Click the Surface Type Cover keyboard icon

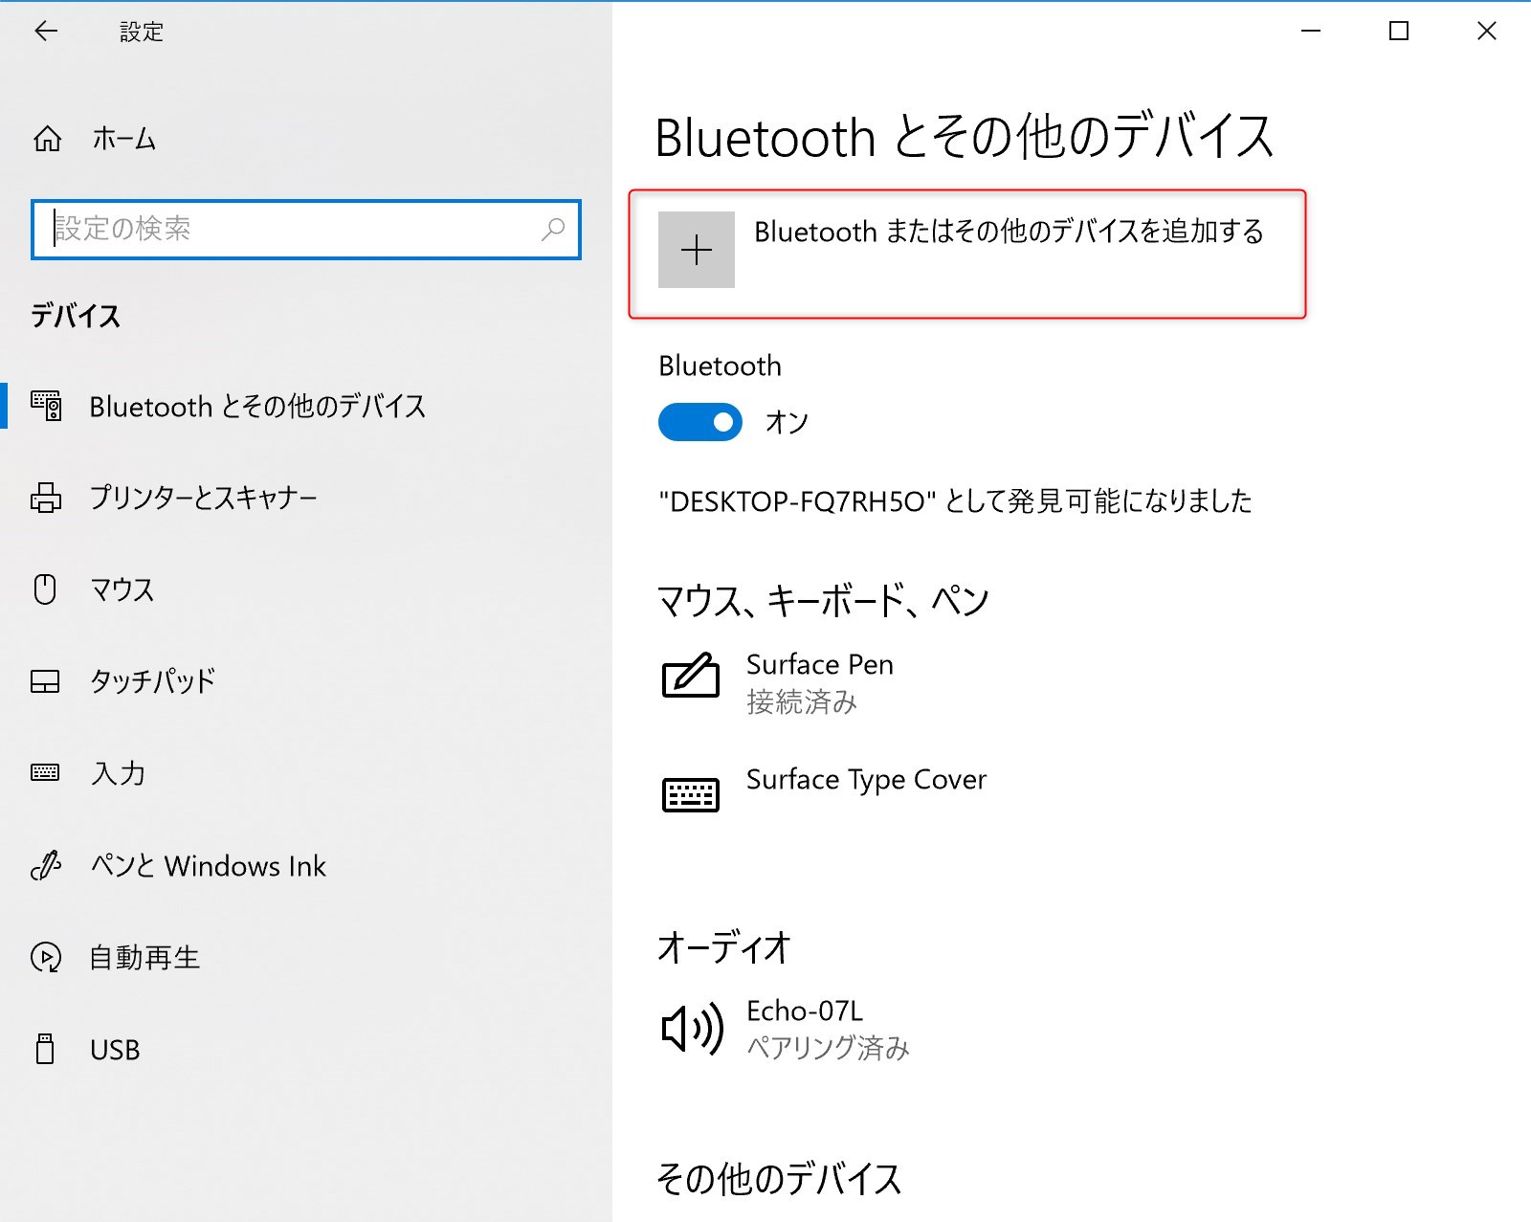pos(690,794)
